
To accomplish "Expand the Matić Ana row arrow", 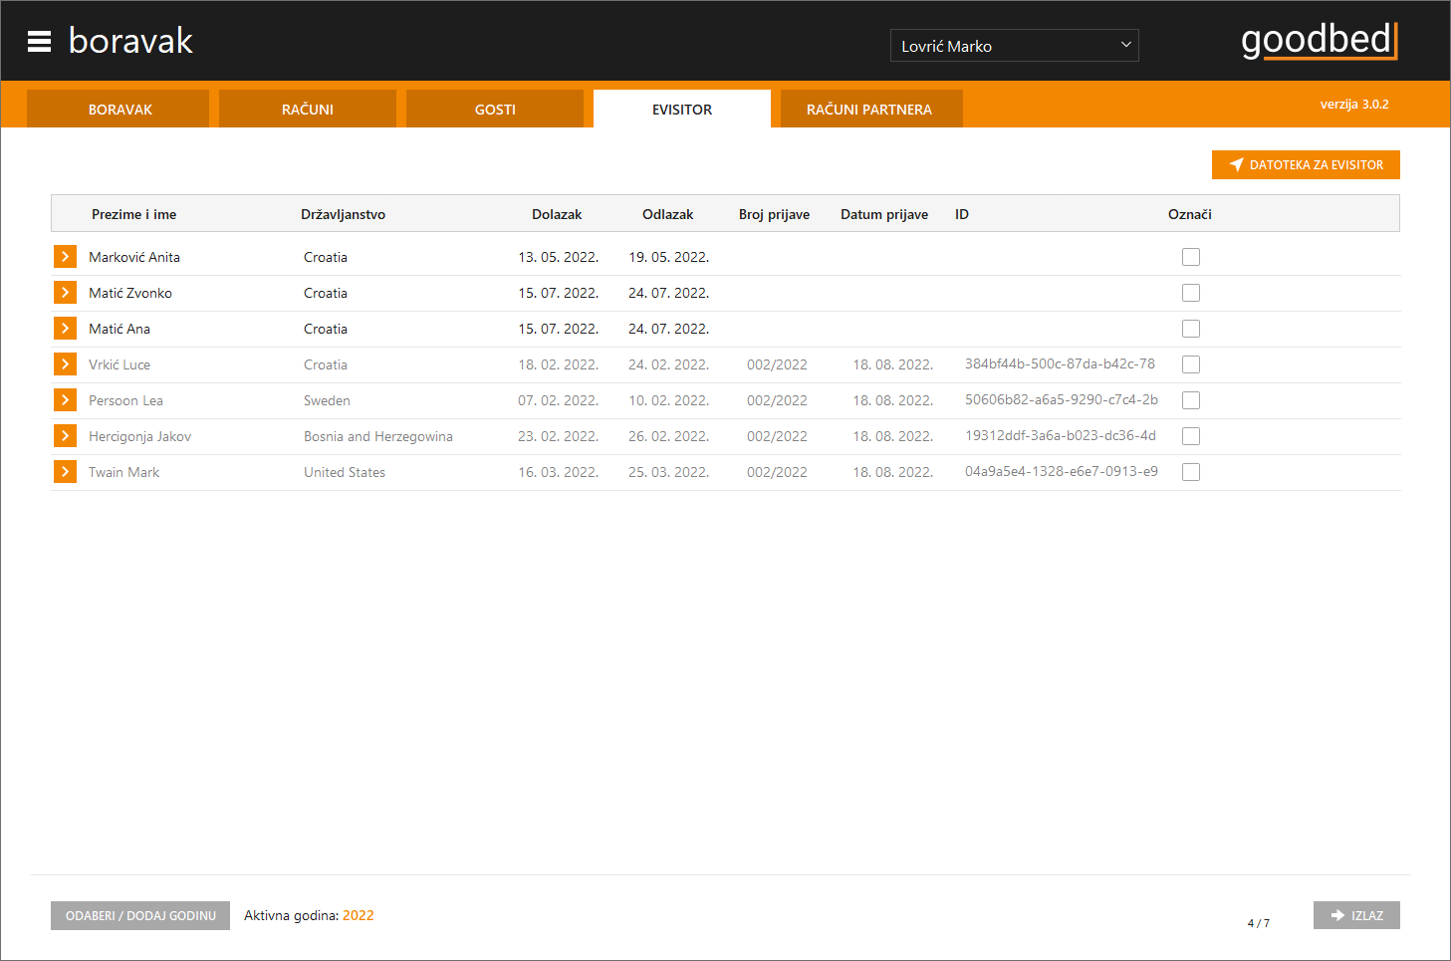I will [x=65, y=329].
